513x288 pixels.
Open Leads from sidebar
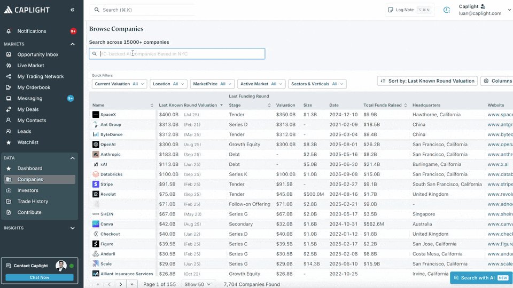click(24, 131)
